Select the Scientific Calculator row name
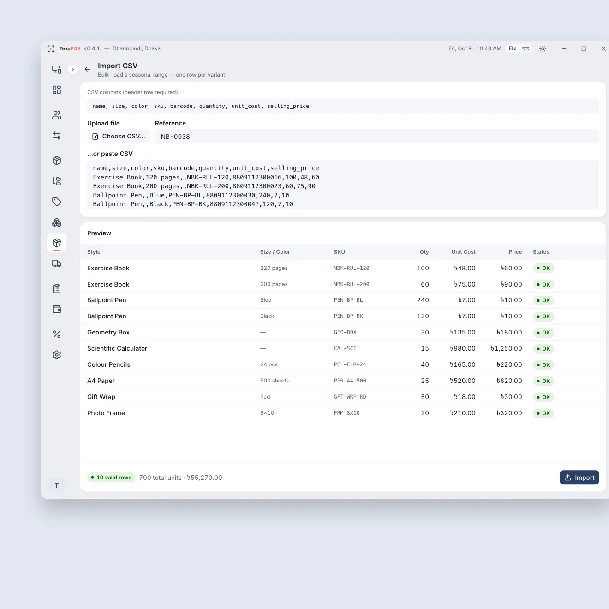The width and height of the screenshot is (609, 609). tap(117, 348)
